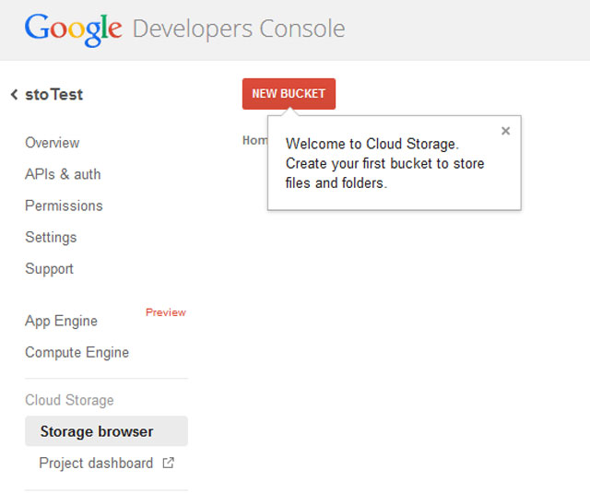The width and height of the screenshot is (590, 493).
Task: Click the Google logo
Action: [x=74, y=29]
